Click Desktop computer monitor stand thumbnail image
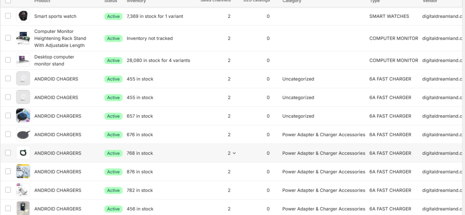Screen dimensions: 465x215 coord(23,60)
